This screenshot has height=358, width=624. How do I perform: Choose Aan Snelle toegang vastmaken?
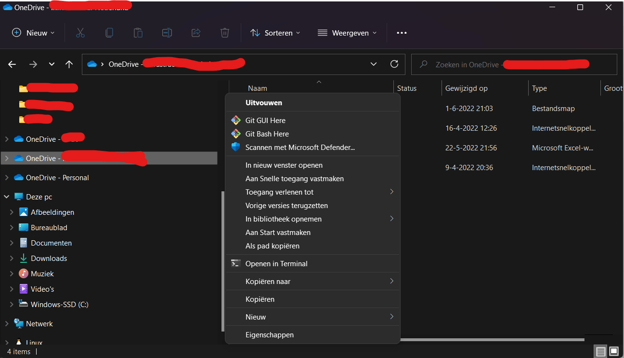312,178
